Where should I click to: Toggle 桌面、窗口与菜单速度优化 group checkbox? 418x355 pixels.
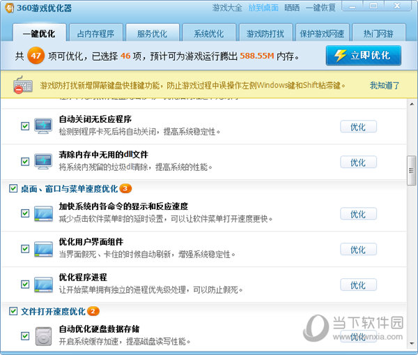pyautogui.click(x=13, y=188)
